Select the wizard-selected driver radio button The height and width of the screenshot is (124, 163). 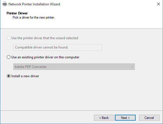pos(8,38)
